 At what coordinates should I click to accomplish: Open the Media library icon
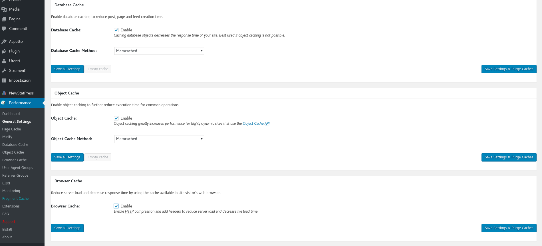point(4,9)
